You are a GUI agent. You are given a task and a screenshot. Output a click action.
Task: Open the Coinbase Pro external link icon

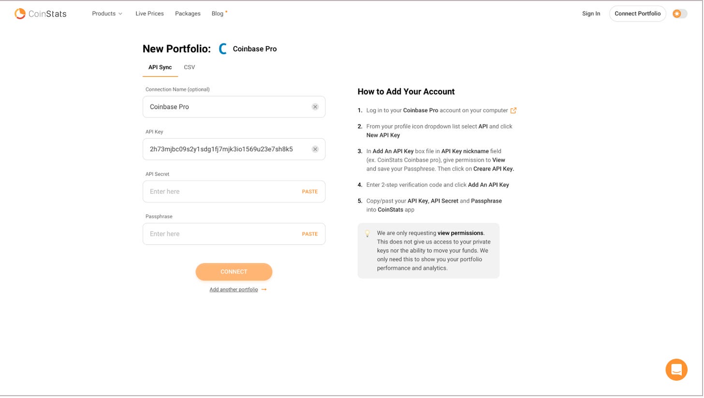(x=513, y=111)
